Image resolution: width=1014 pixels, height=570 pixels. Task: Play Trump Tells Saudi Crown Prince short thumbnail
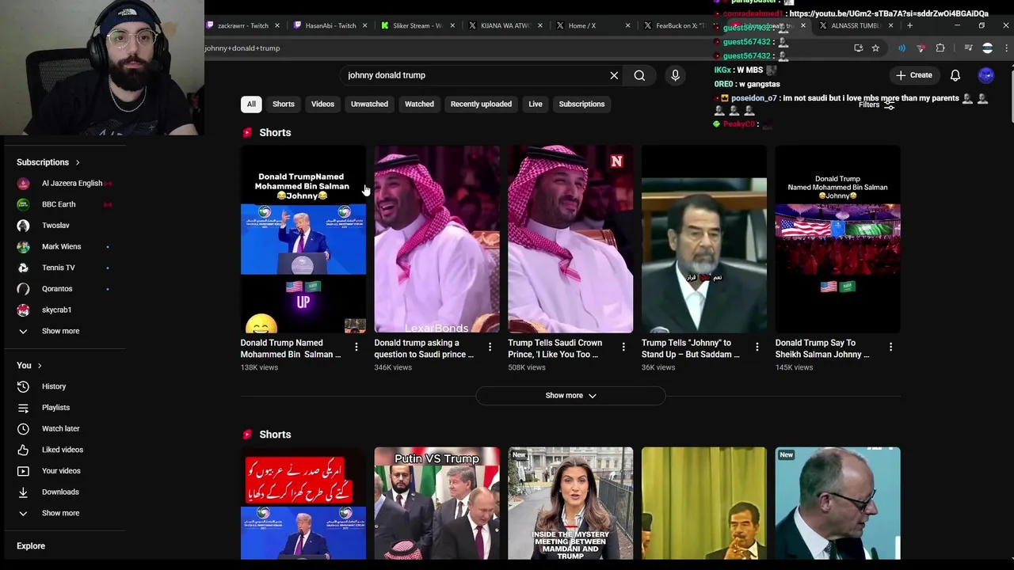coord(570,239)
